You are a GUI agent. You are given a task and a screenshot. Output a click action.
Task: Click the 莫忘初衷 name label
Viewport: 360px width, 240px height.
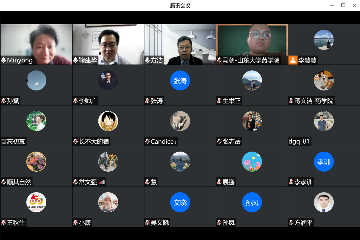click(13, 142)
